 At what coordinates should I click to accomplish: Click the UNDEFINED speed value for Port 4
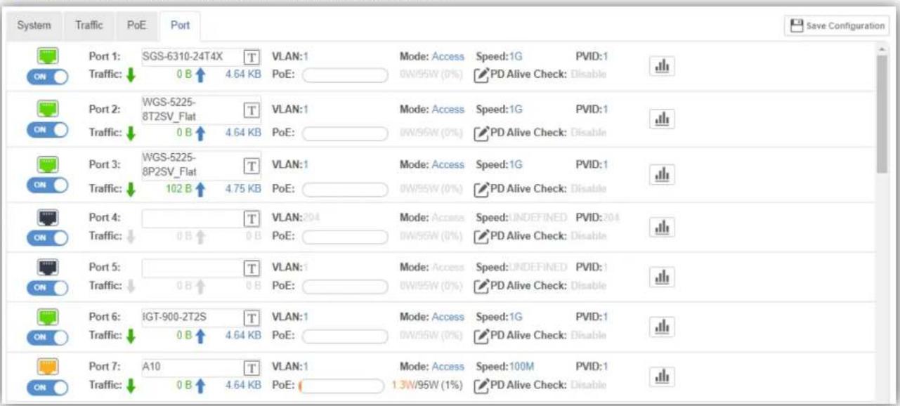click(x=536, y=218)
